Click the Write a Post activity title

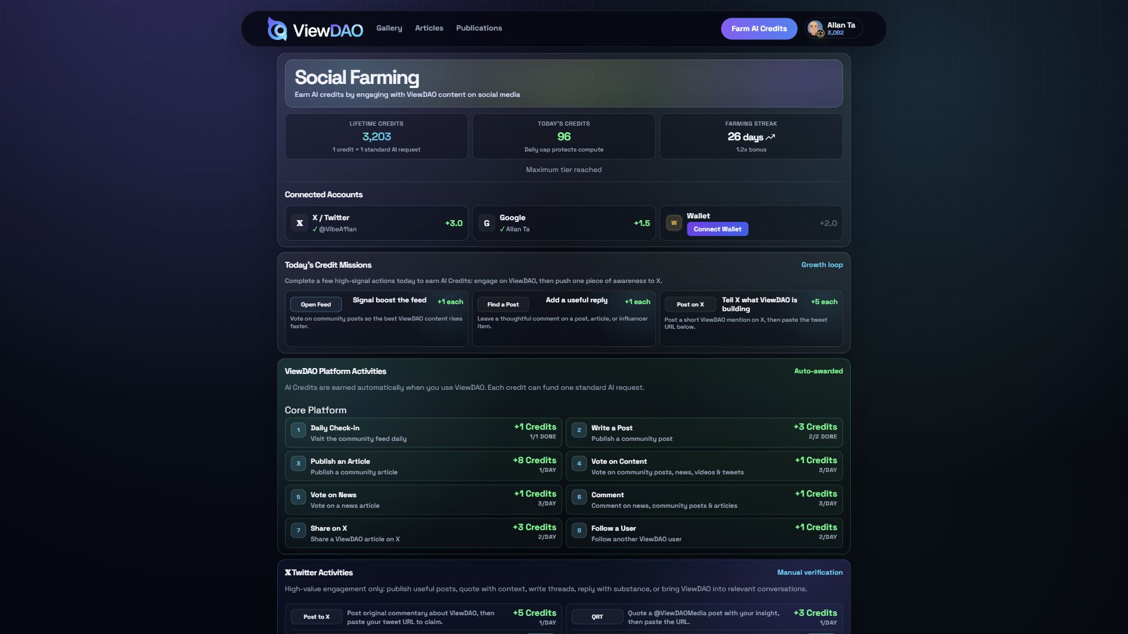612,428
